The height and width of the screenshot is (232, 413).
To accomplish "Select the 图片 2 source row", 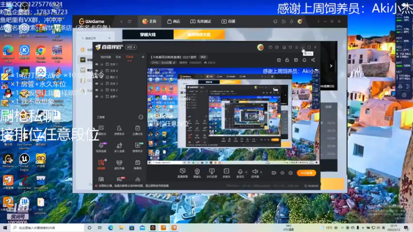I will click(120, 77).
